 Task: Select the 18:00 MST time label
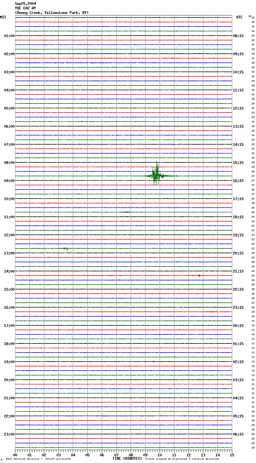click(9, 344)
